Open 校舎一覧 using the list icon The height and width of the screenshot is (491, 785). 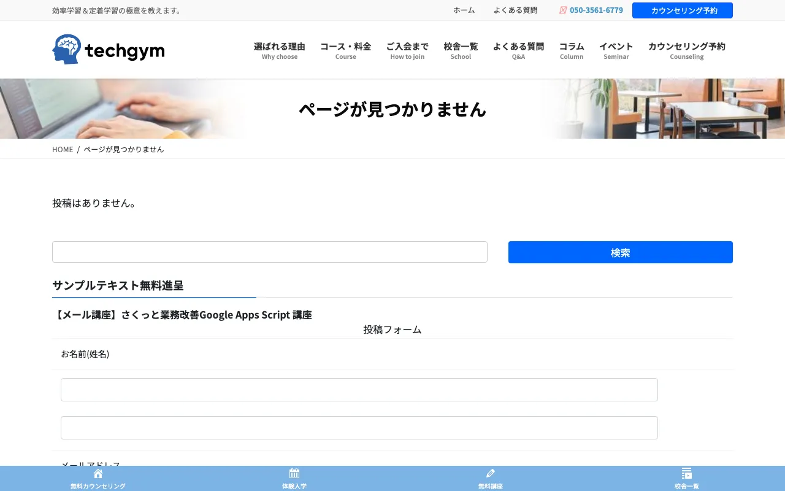click(x=686, y=473)
